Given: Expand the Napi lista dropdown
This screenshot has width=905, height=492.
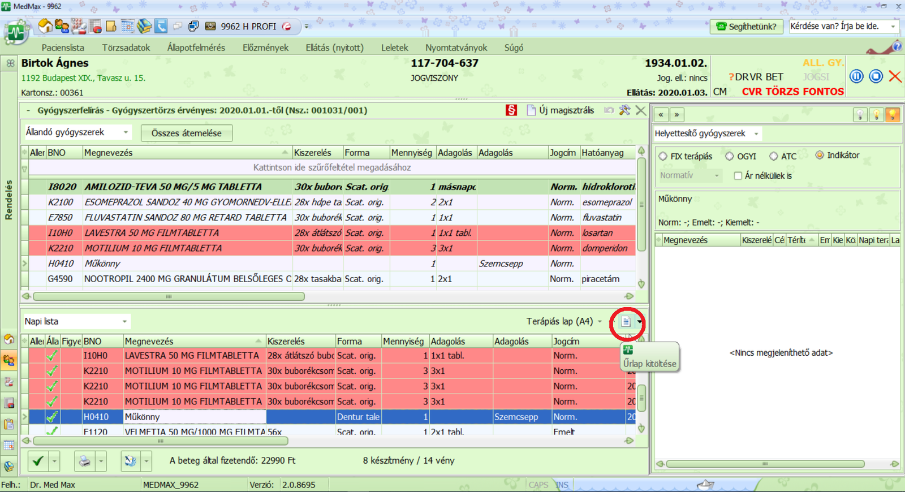Looking at the screenshot, I should (x=124, y=322).
